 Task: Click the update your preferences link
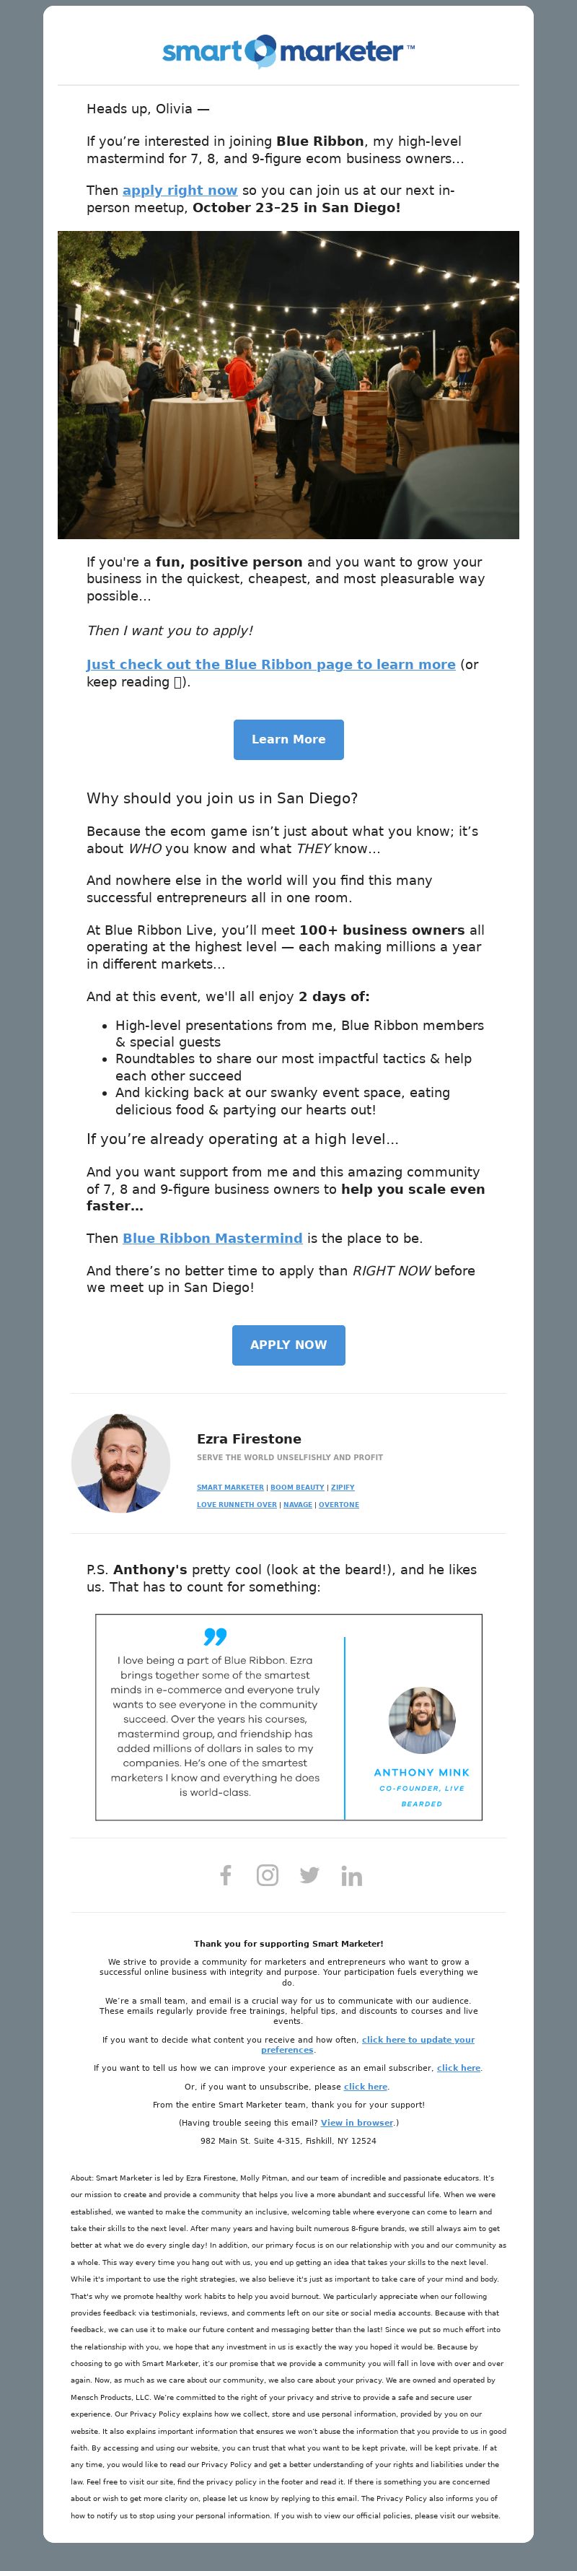pos(366,2045)
